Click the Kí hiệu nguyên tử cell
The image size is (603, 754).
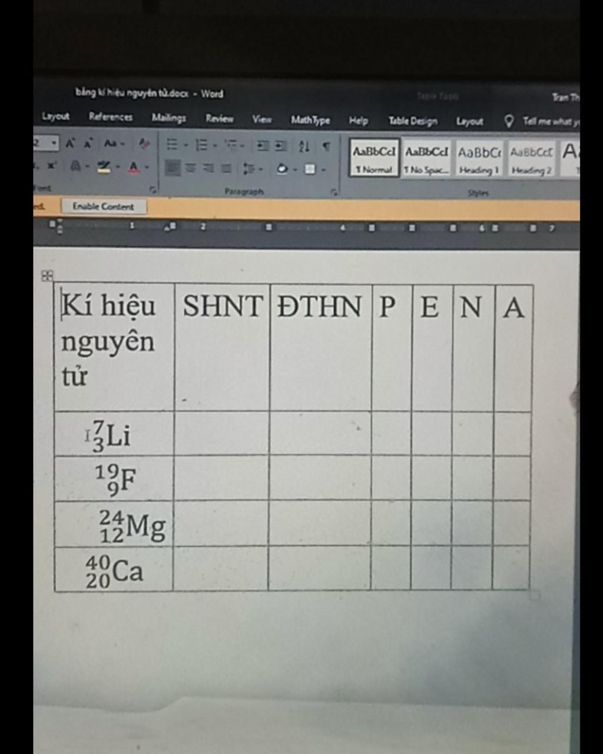[x=114, y=347]
